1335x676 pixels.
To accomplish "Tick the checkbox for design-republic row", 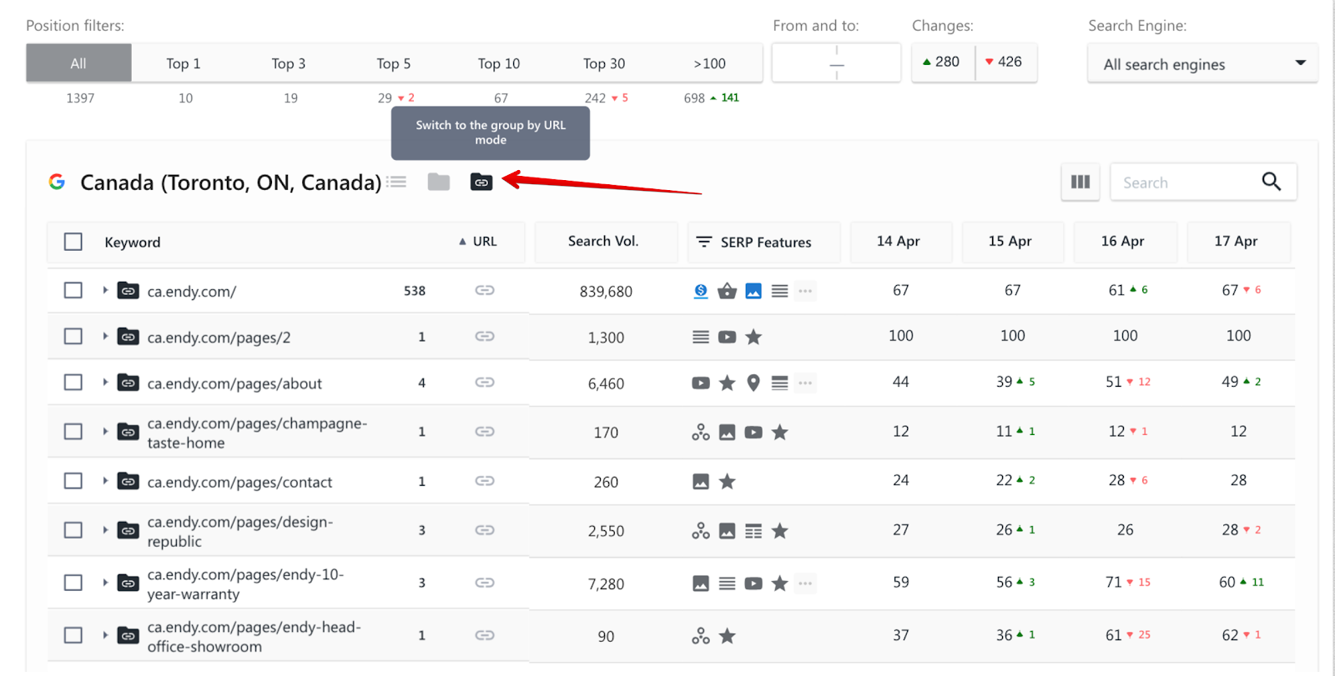I will [73, 530].
